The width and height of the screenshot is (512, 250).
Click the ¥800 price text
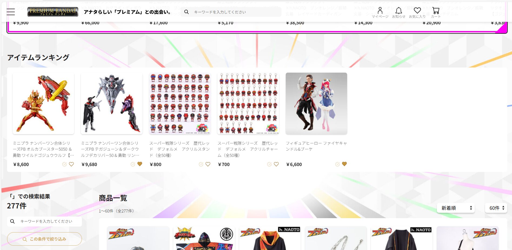click(x=155, y=164)
